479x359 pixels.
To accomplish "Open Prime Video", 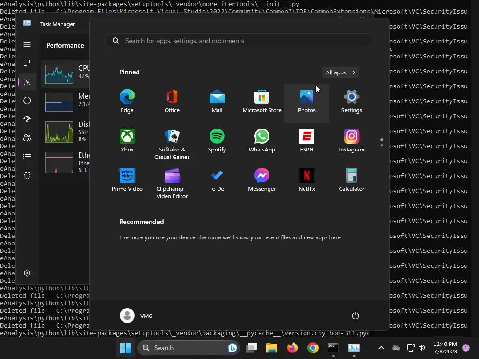I will [x=127, y=181].
